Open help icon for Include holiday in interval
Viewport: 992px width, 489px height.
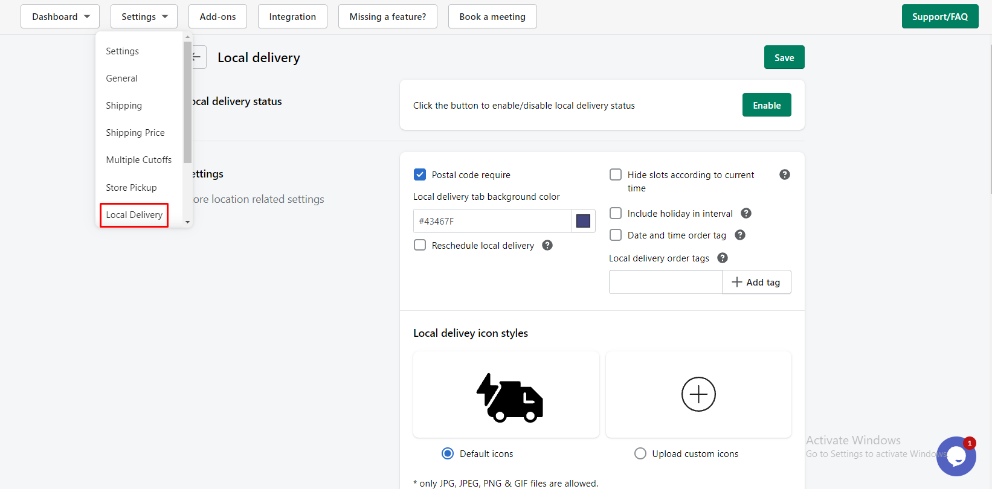746,213
